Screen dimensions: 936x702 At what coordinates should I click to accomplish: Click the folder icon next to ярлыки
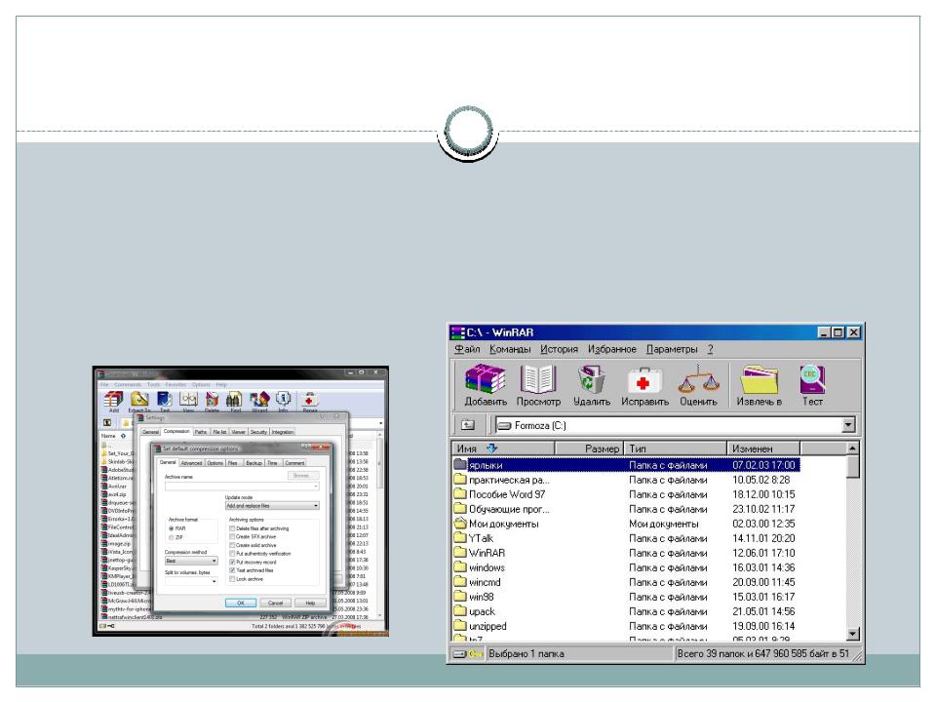pyautogui.click(x=459, y=464)
